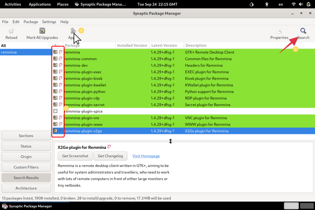Open the Help menu
Viewport: 315px width, 210px height.
[64, 22]
